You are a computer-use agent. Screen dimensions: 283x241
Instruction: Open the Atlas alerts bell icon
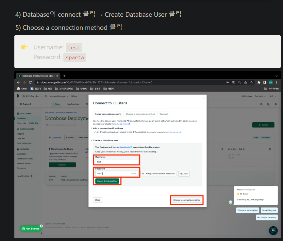275,104
